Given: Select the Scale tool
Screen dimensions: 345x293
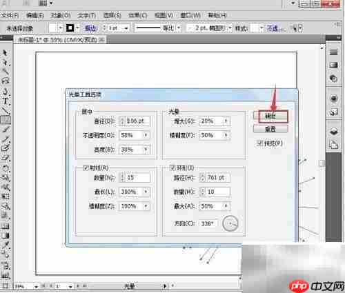Looking at the screenshot, I should [x=5, y=178].
